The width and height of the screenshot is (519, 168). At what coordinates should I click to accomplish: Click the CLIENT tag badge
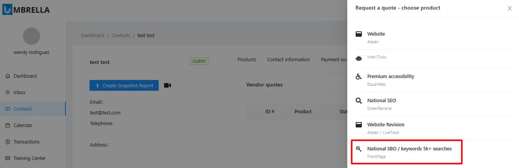[199, 61]
